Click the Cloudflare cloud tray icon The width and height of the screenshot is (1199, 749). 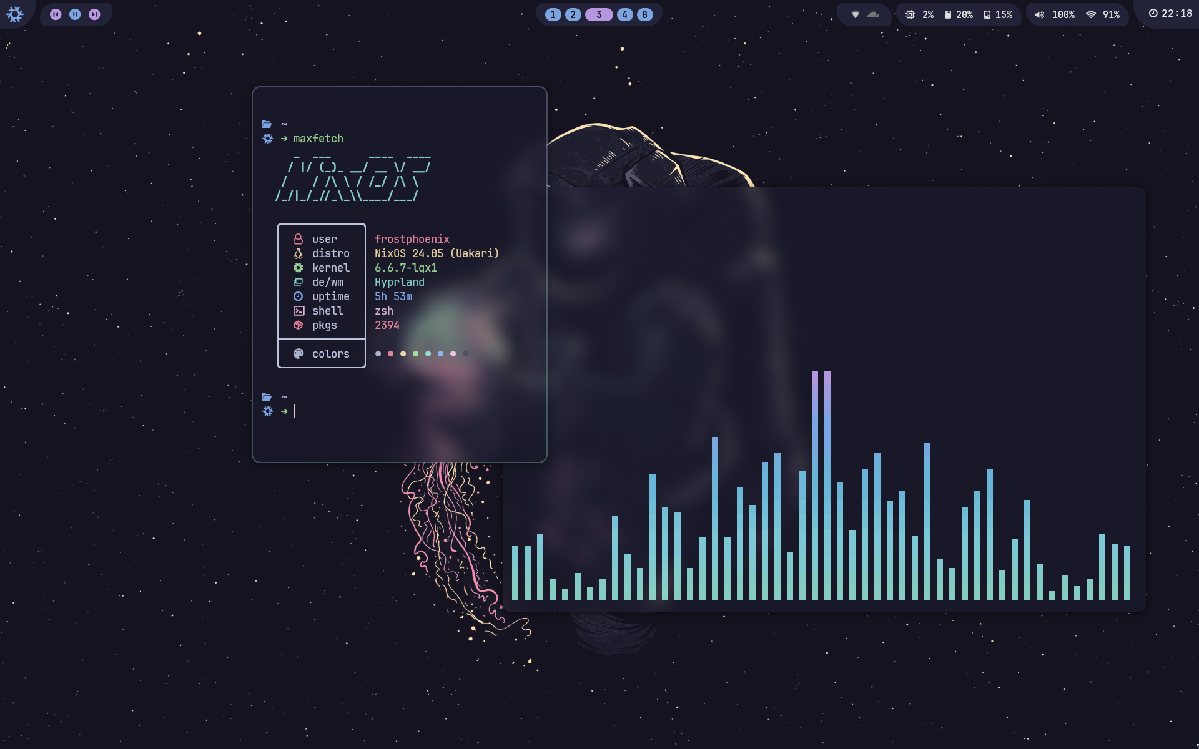coord(873,14)
